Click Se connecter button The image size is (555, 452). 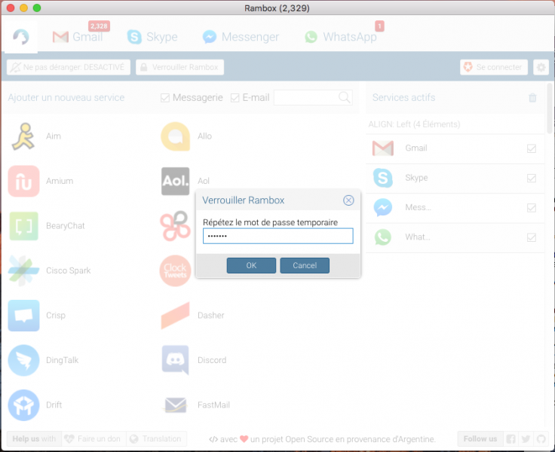(494, 67)
